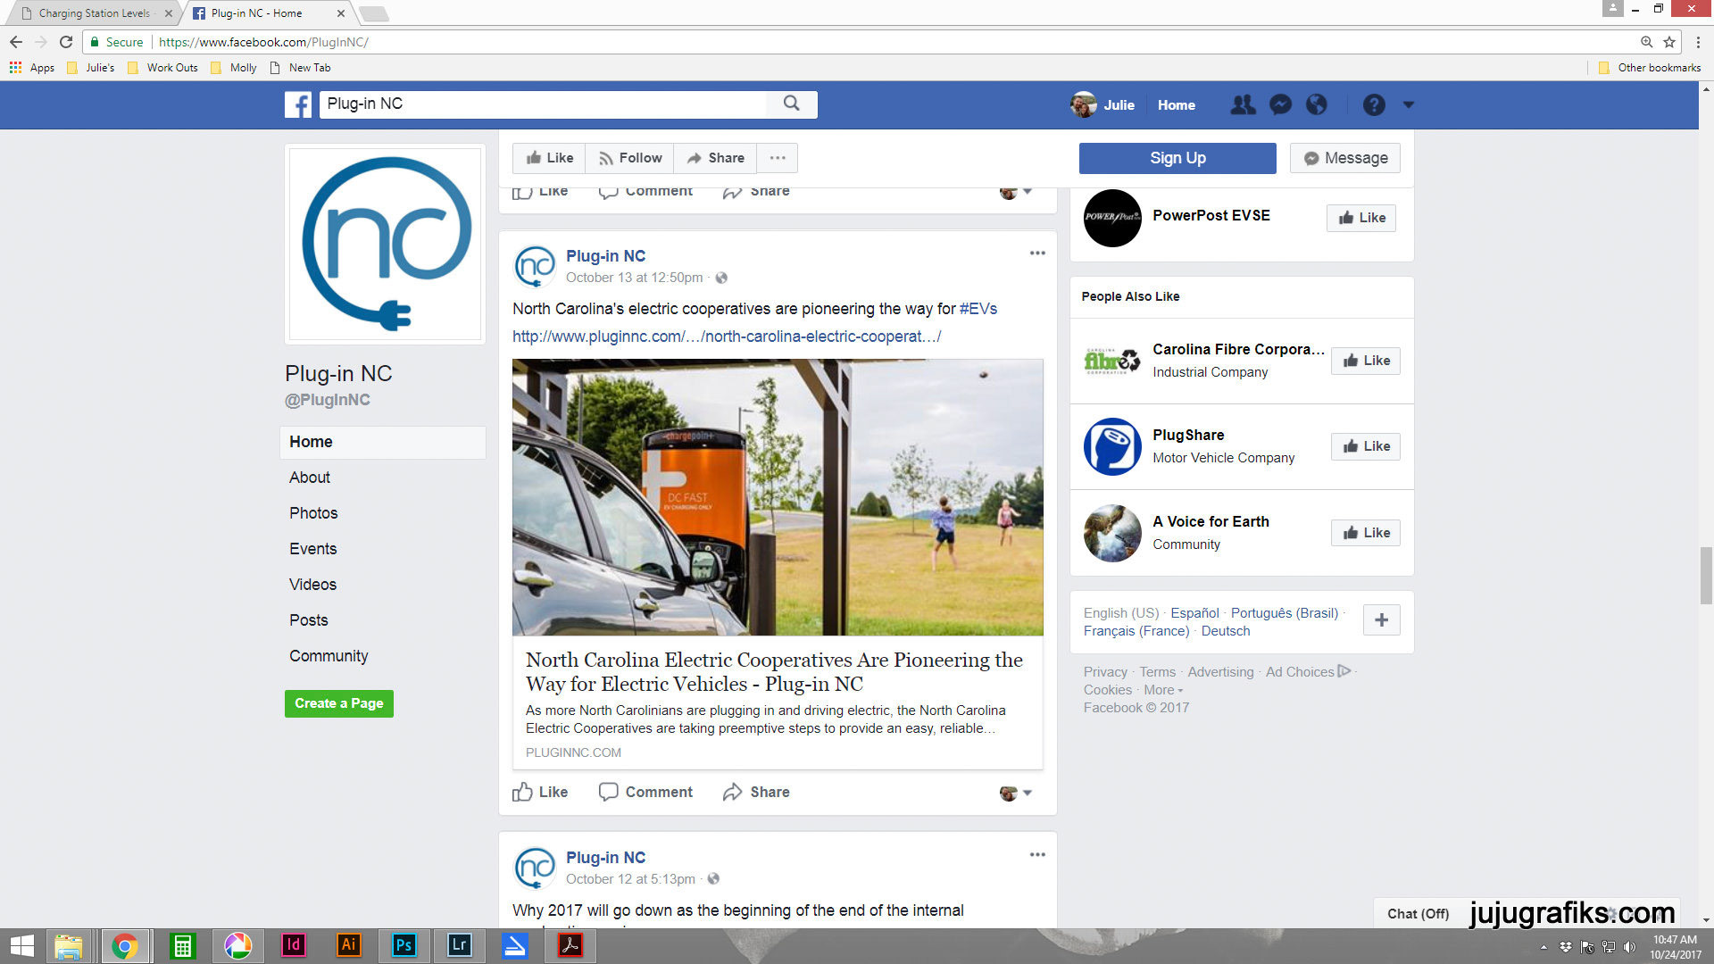1714x964 pixels.
Task: Toggle Follow on the Plug-in NC page
Action: pos(629,158)
